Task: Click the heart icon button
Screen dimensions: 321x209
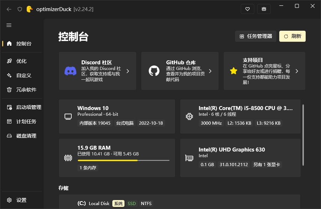Action: coord(248,9)
